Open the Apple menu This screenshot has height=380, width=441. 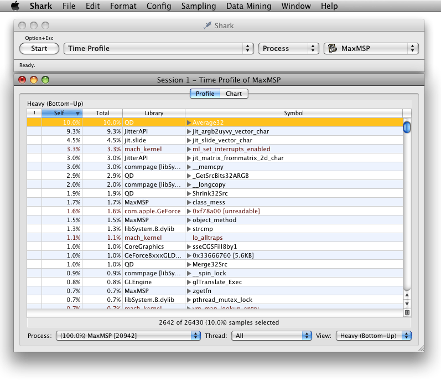(15, 6)
